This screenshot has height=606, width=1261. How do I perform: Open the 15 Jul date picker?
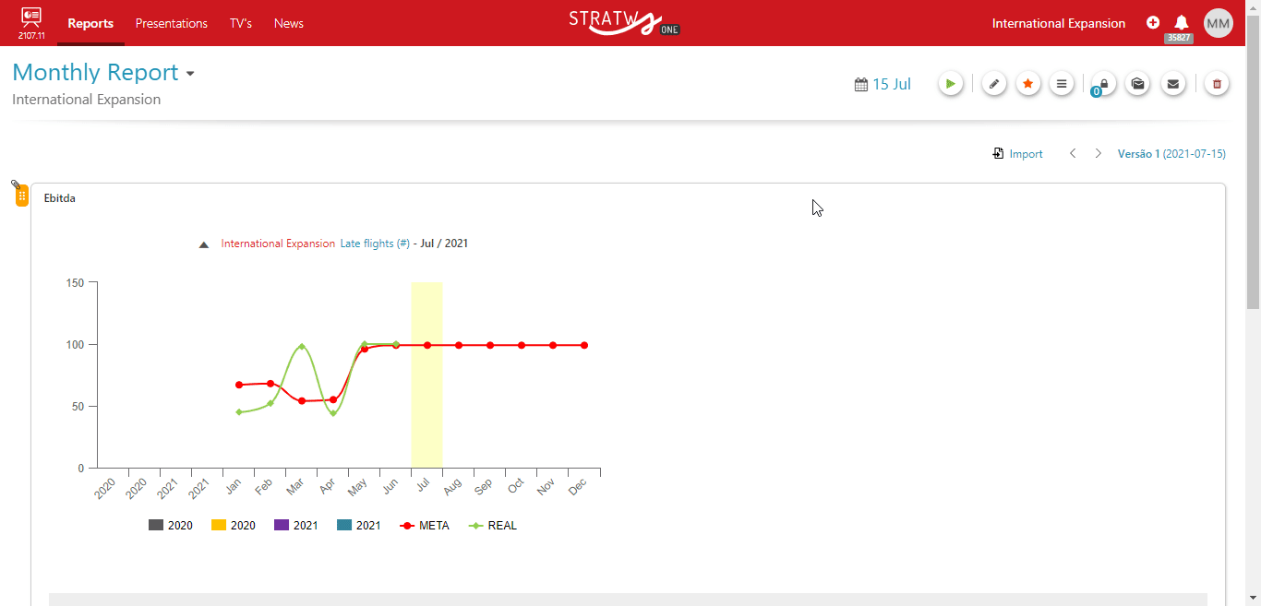point(892,84)
